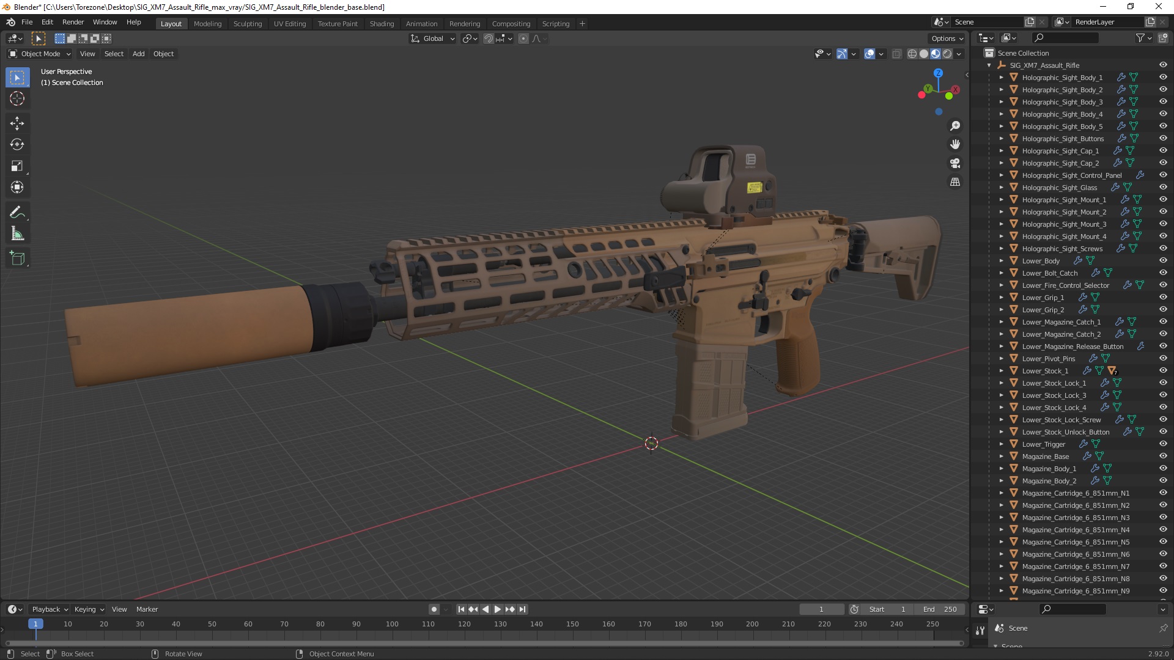Toggle viewport overlays

click(x=869, y=54)
